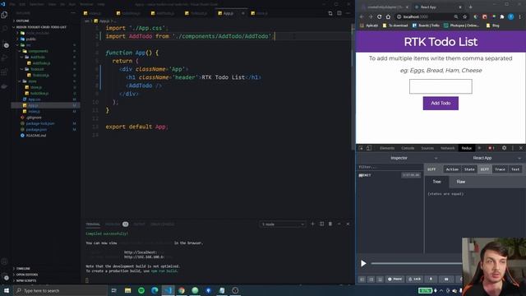Open a new Chrome tab
The width and height of the screenshot is (526, 296).
click(x=470, y=7)
